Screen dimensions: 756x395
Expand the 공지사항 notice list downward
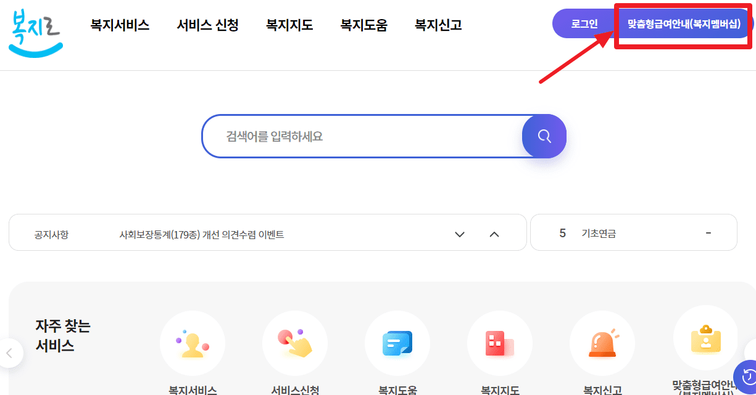pyautogui.click(x=459, y=233)
